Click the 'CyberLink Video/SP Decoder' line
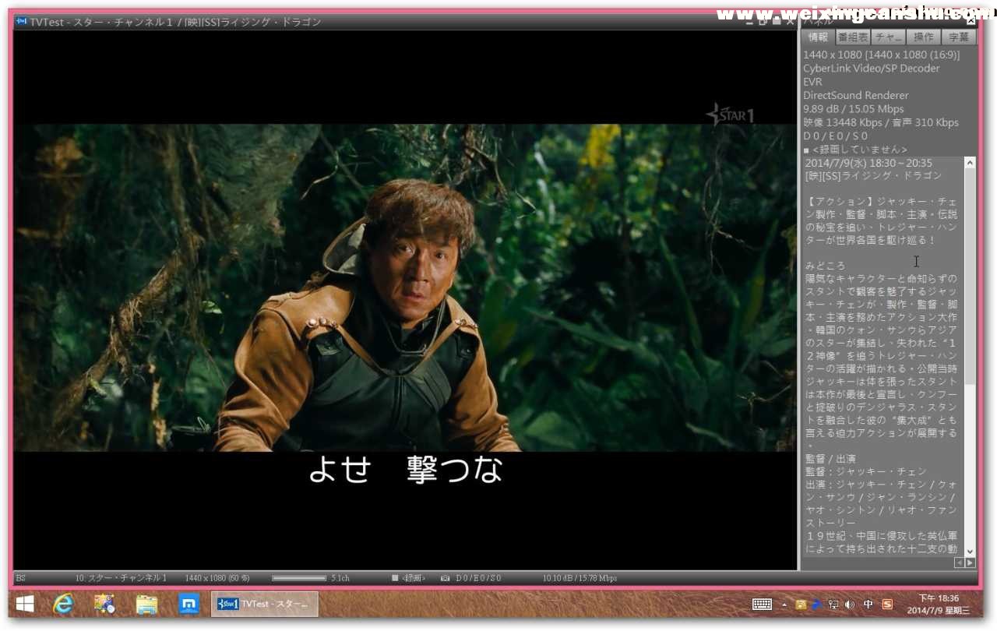Image resolution: width=997 pixels, height=631 pixels. point(872,69)
